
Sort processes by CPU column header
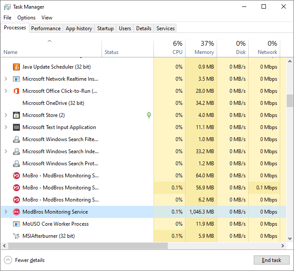click(169, 48)
